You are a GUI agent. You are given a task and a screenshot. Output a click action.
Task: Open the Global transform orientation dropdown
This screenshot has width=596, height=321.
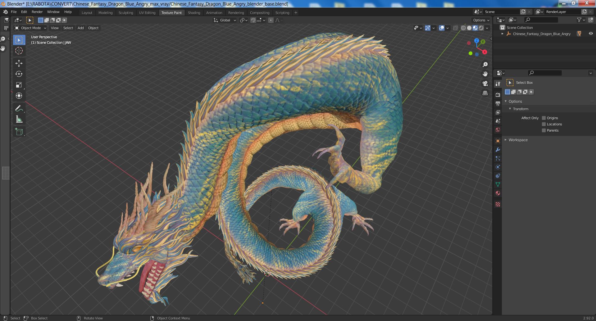pyautogui.click(x=225, y=20)
